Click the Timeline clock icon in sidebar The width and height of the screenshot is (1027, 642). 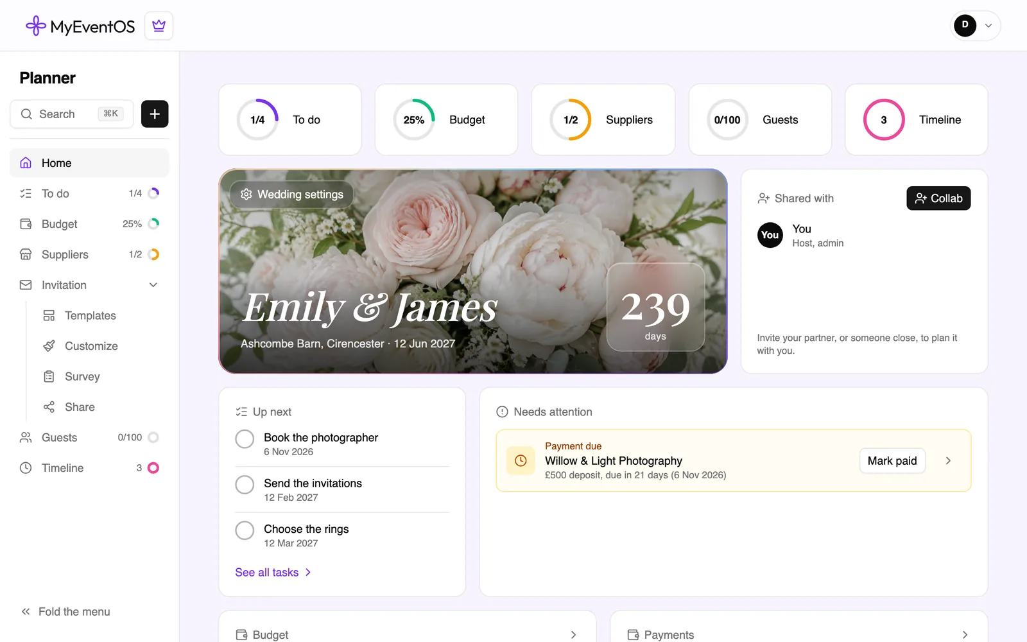[x=26, y=468]
